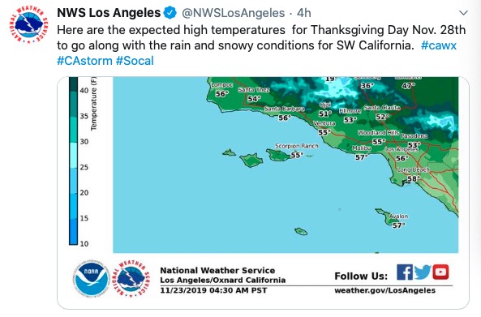Click the 4h timestamp link
The height and width of the screenshot is (317, 481).
[304, 13]
